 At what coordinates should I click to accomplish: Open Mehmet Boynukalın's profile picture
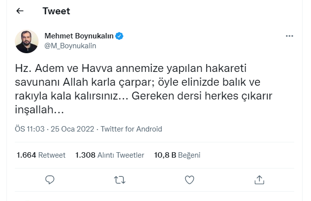(x=27, y=41)
